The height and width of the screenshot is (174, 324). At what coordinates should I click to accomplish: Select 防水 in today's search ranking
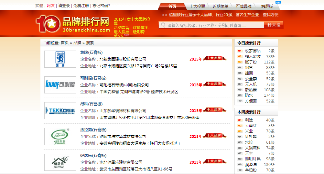tap(249, 95)
